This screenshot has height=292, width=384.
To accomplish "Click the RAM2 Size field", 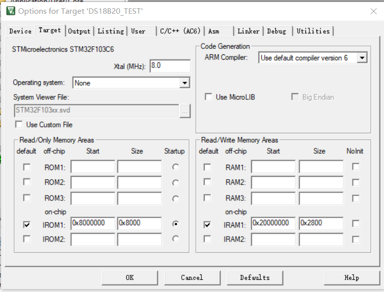I will [x=321, y=183].
